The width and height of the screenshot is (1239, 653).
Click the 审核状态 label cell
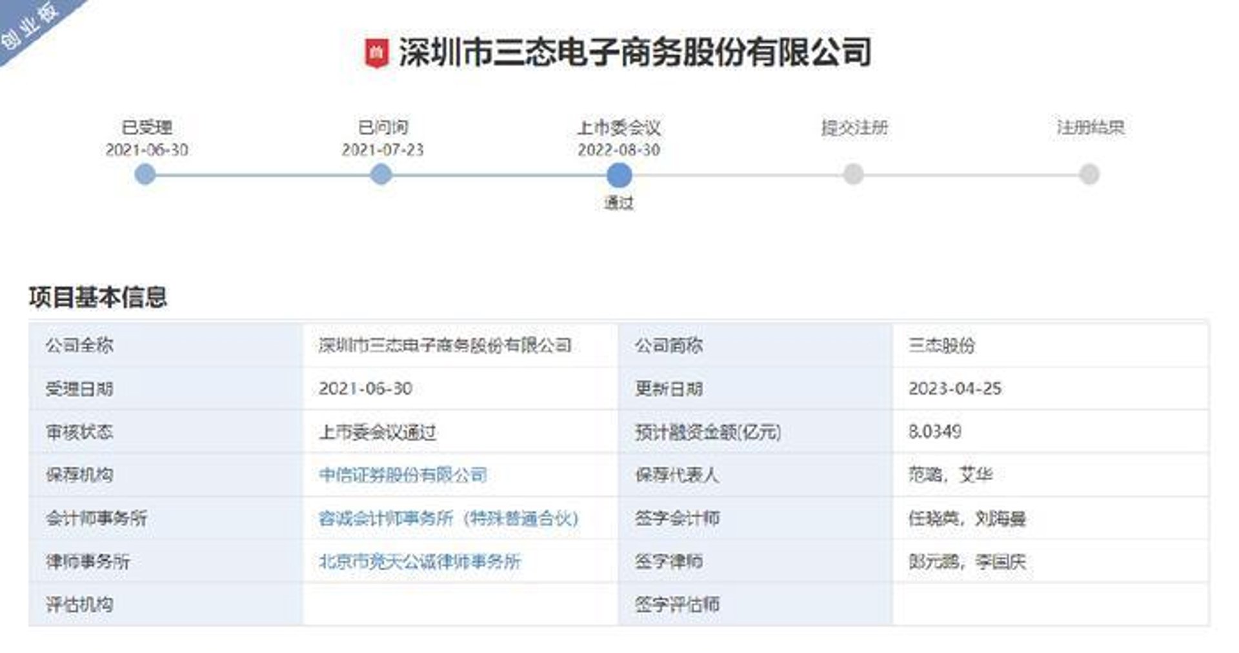click(166, 432)
